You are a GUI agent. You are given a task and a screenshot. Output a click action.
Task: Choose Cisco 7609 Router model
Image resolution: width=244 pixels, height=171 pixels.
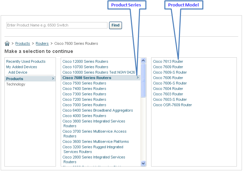(x=168, y=67)
